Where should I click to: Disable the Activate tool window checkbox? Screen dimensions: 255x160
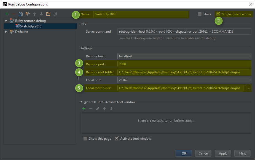pyautogui.click(x=117, y=139)
